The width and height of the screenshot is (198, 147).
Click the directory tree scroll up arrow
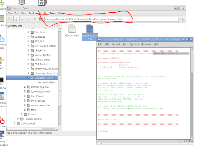[60, 30]
